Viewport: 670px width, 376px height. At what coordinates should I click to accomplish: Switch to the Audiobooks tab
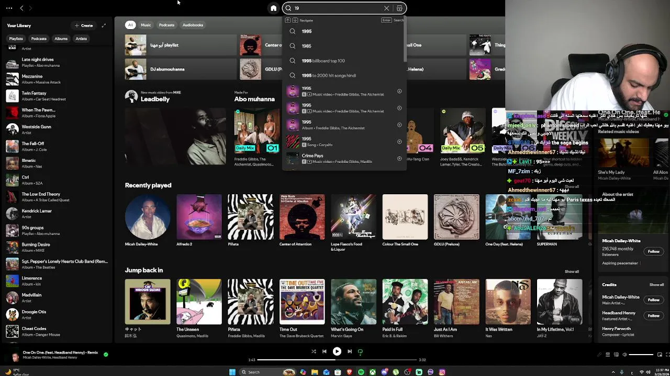(x=193, y=25)
